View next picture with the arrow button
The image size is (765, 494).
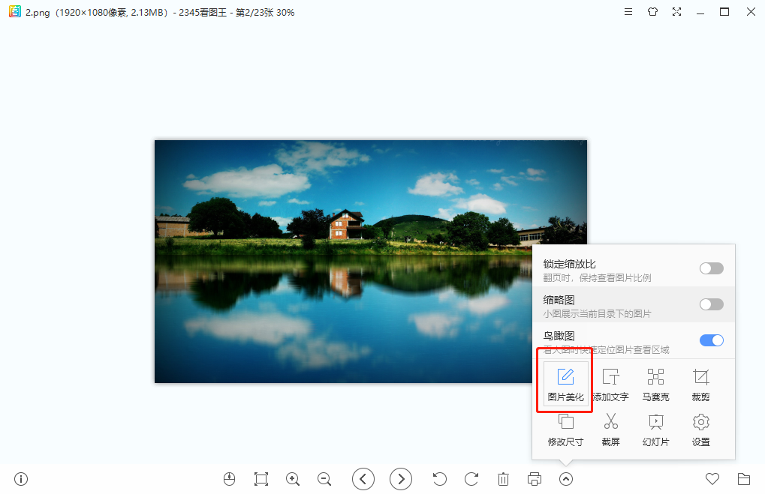[x=400, y=478]
